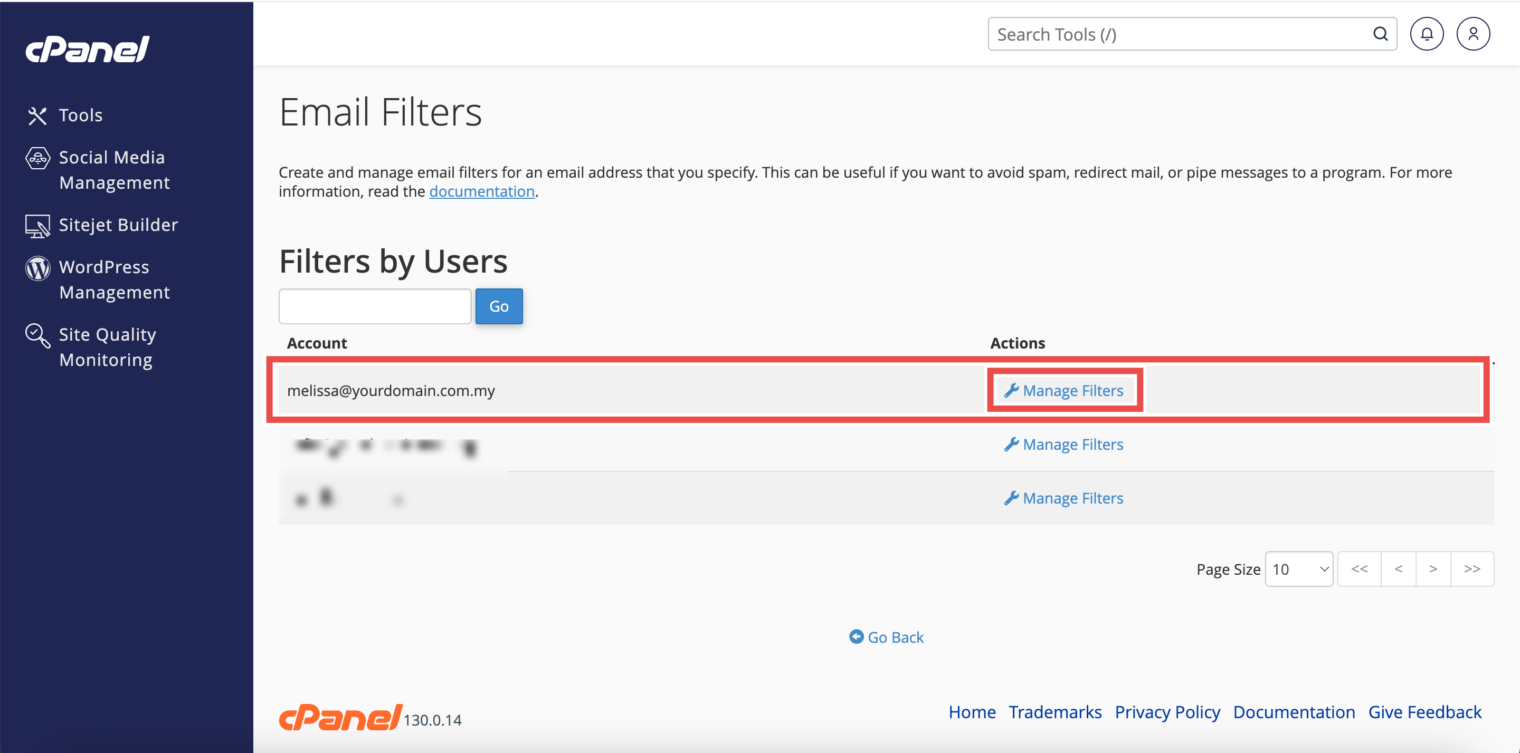Click the cPanel logo in sidebar
The width and height of the screenshot is (1520, 753).
[87, 50]
